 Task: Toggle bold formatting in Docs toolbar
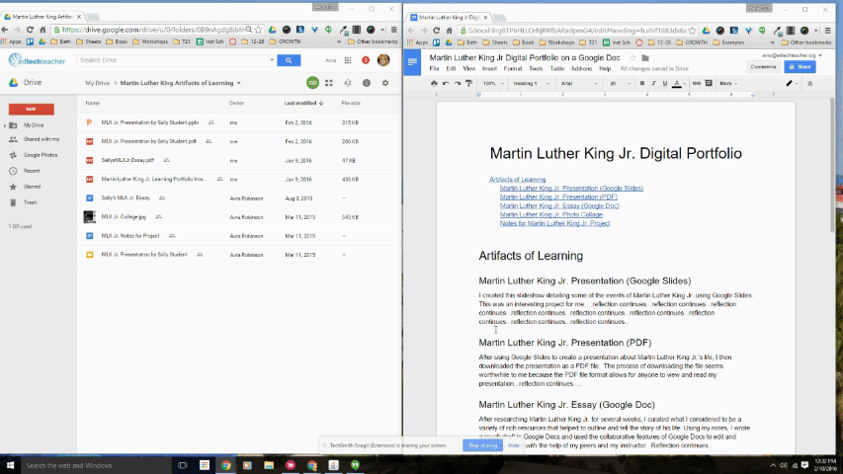tap(642, 83)
